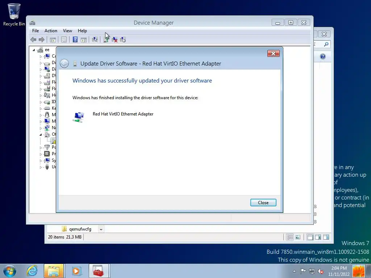Expand the Ports node in device tree
Image resolution: width=371 pixels, height=278 pixels.
click(41, 148)
